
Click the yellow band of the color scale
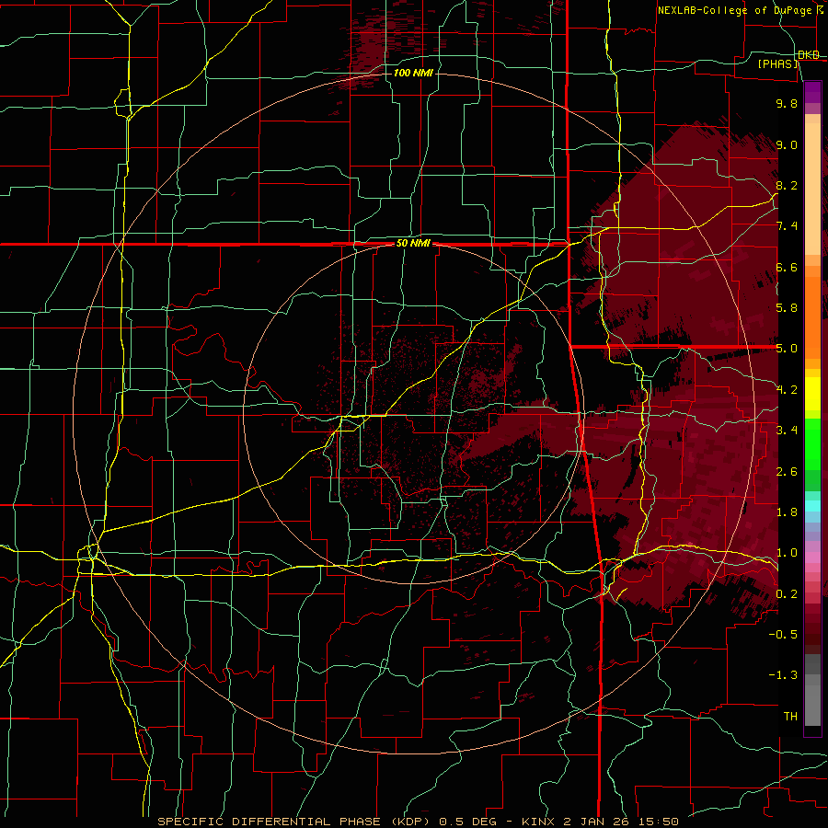pos(812,394)
